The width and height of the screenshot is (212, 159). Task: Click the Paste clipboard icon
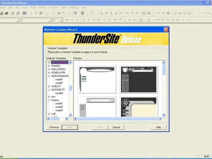click(x=41, y=13)
